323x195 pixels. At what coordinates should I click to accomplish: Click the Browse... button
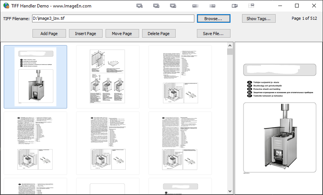tap(213, 19)
